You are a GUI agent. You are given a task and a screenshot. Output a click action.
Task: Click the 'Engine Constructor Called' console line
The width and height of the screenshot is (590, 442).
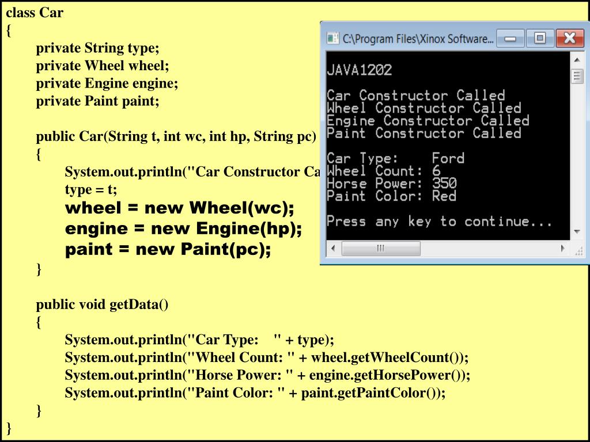pos(428,120)
